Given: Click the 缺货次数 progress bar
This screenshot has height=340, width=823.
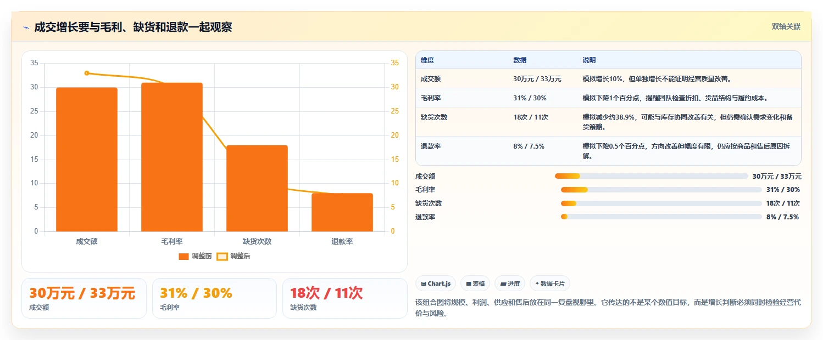Looking at the screenshot, I should coord(661,203).
